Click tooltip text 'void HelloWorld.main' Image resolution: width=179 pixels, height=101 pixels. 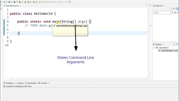[x=65, y=26]
